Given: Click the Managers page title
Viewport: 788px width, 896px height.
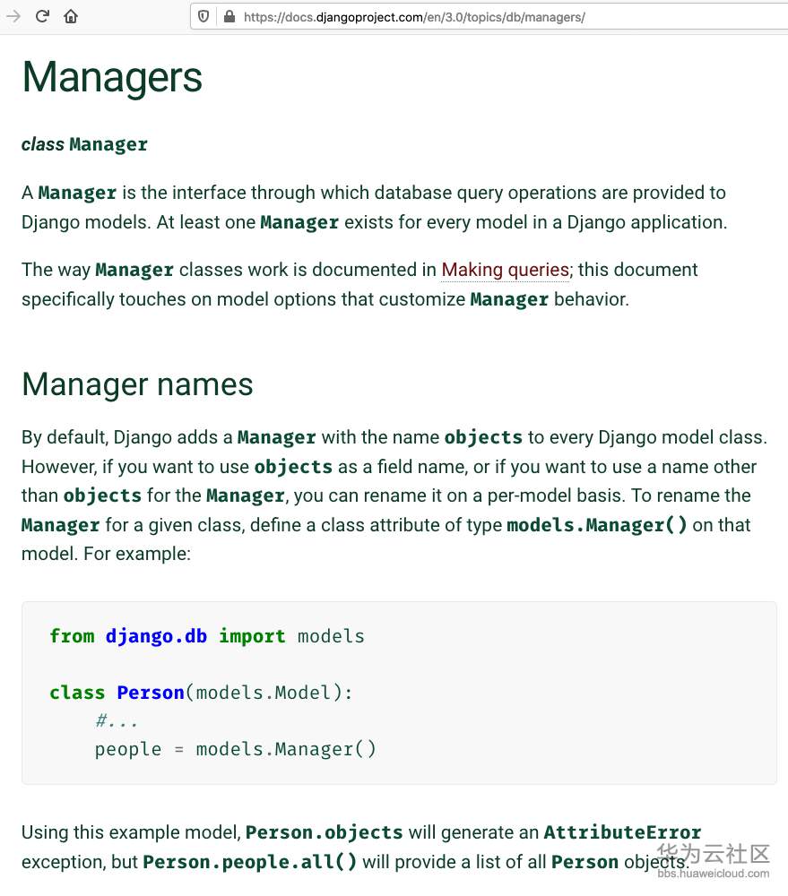Looking at the screenshot, I should tap(112, 77).
